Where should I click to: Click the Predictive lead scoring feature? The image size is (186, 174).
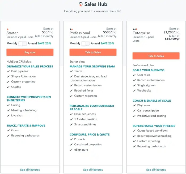[151, 116]
